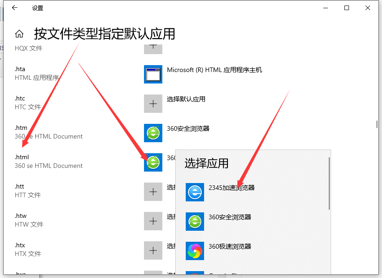
Task: Click the home icon beside the page title
Action: (19, 33)
